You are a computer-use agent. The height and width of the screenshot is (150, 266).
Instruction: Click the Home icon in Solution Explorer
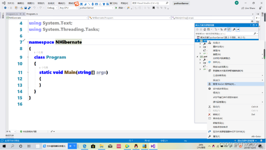[x=205, y=29]
